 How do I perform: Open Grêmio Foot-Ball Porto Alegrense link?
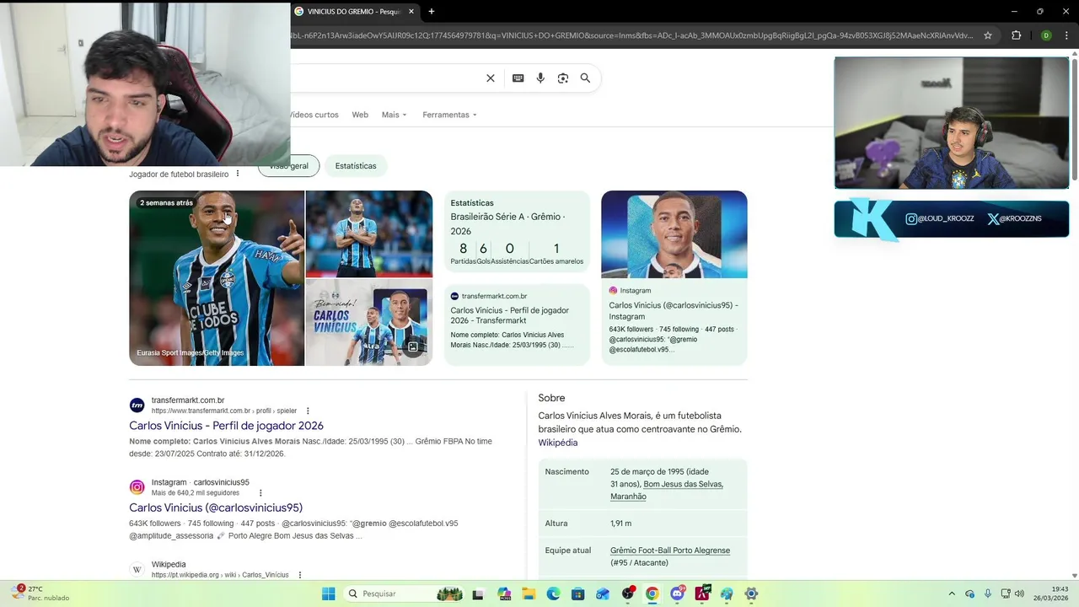670,551
